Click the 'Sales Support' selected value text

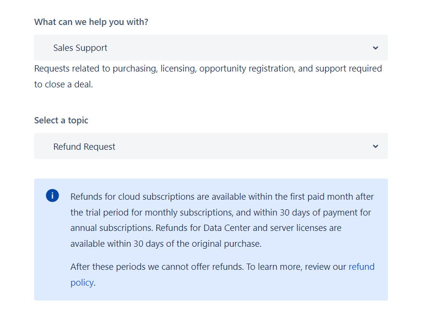(80, 48)
